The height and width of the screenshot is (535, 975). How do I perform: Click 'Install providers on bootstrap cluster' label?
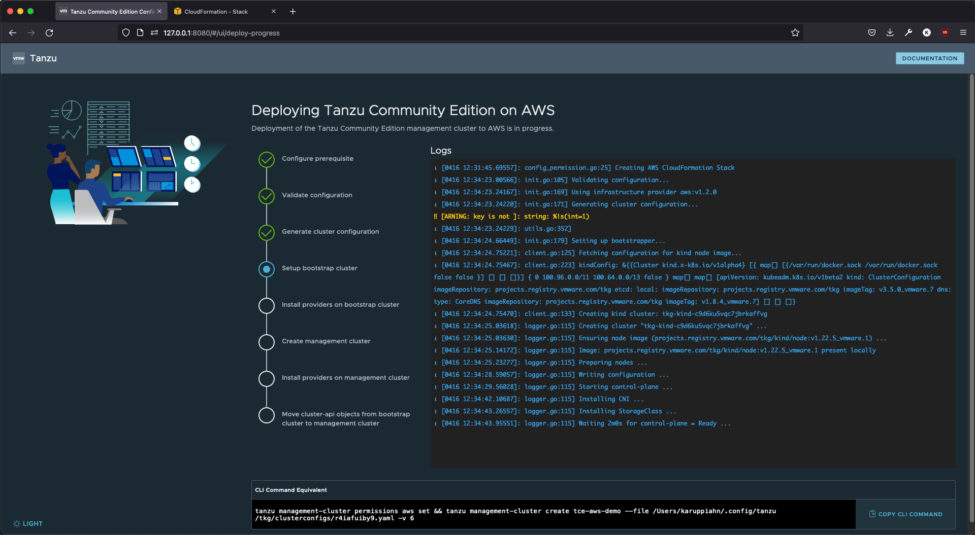(x=340, y=305)
